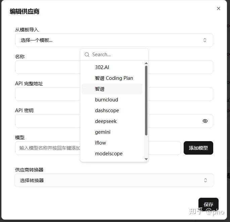Viewport: 230px width, 222px height.
Task: Open the 选择转换器 dropdown
Action: (114, 180)
